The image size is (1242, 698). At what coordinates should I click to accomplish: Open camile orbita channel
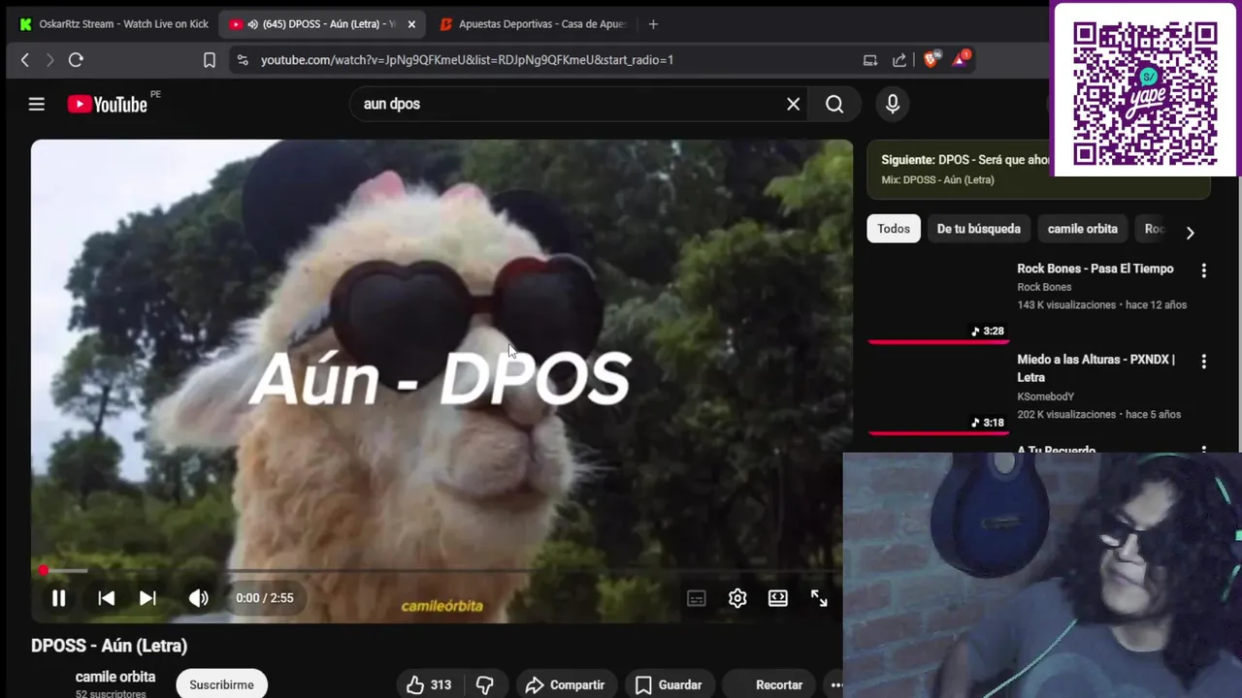[115, 677]
